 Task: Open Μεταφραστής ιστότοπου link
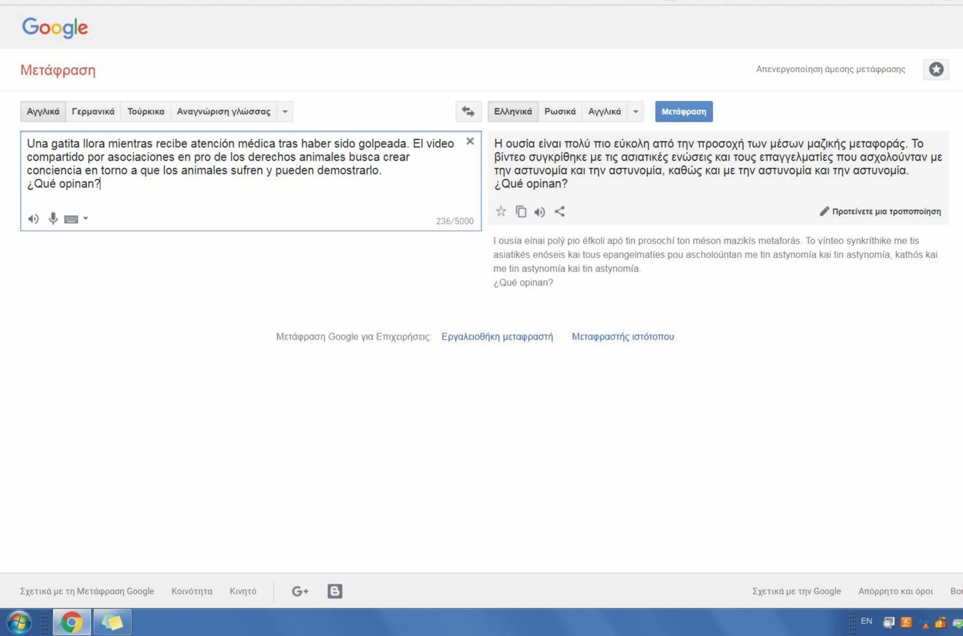pos(623,337)
